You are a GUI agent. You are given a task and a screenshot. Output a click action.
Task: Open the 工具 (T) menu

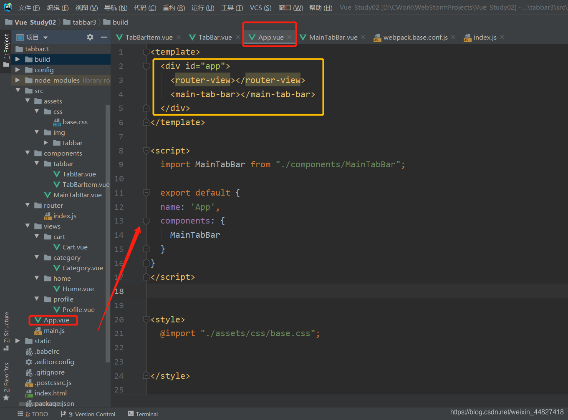[x=232, y=8]
